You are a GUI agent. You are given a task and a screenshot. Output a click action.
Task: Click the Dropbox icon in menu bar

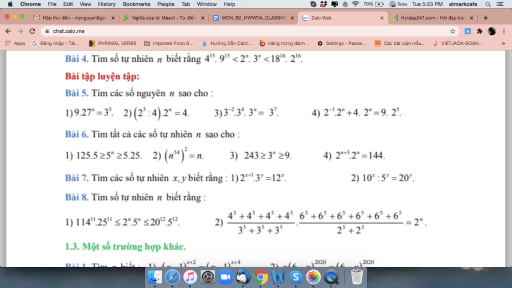(x=323, y=4)
